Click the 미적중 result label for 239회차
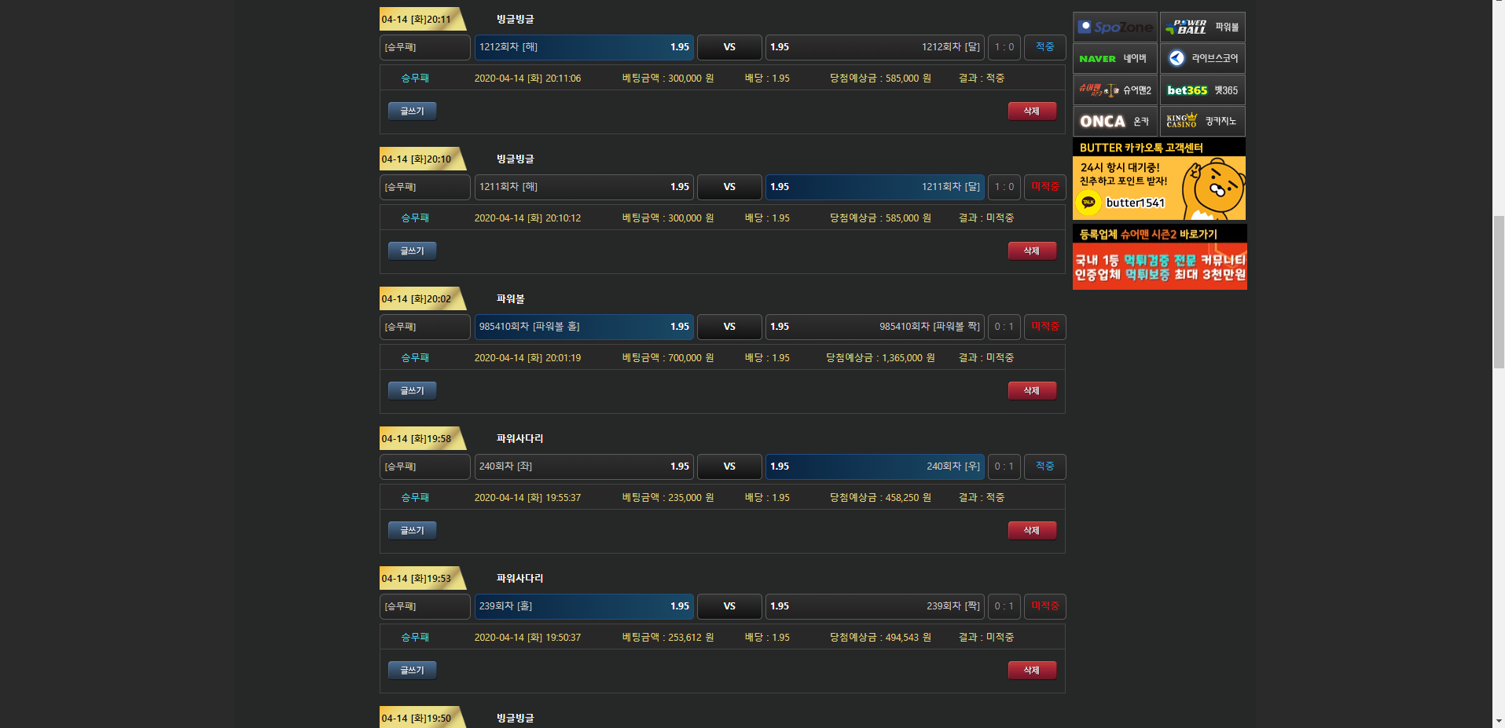The width and height of the screenshot is (1505, 728). tap(1044, 606)
